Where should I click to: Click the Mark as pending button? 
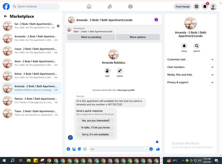91,37
